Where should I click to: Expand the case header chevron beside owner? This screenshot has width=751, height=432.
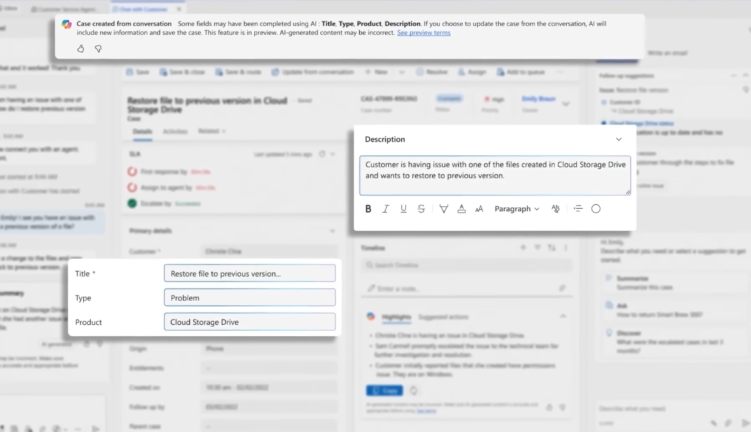point(565,104)
